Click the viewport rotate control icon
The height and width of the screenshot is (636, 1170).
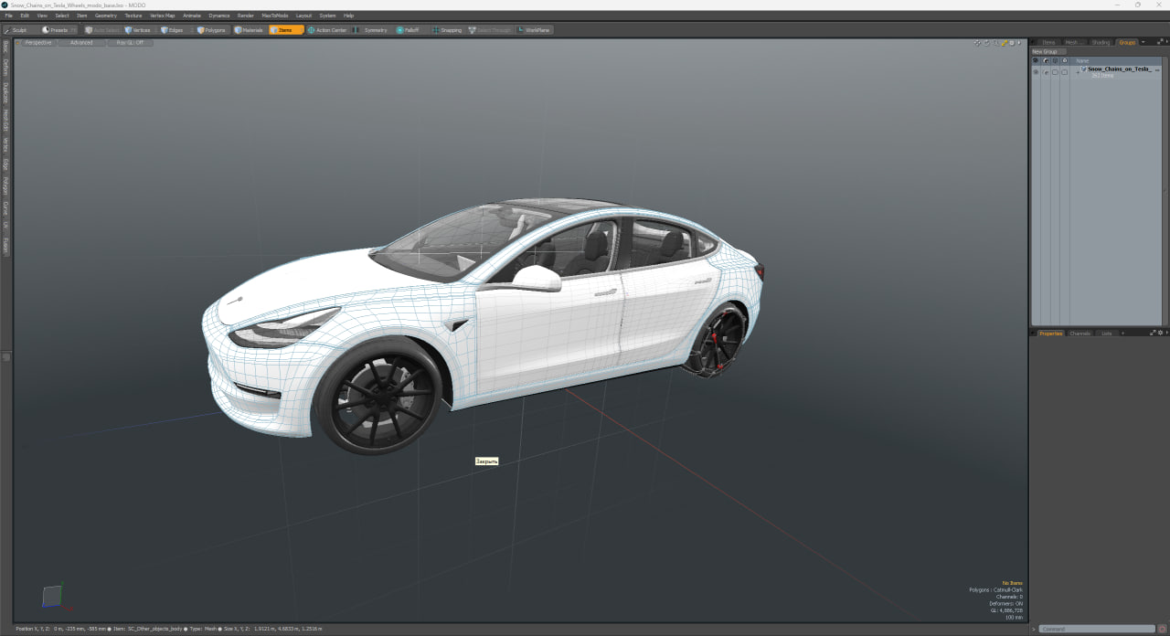(x=986, y=43)
